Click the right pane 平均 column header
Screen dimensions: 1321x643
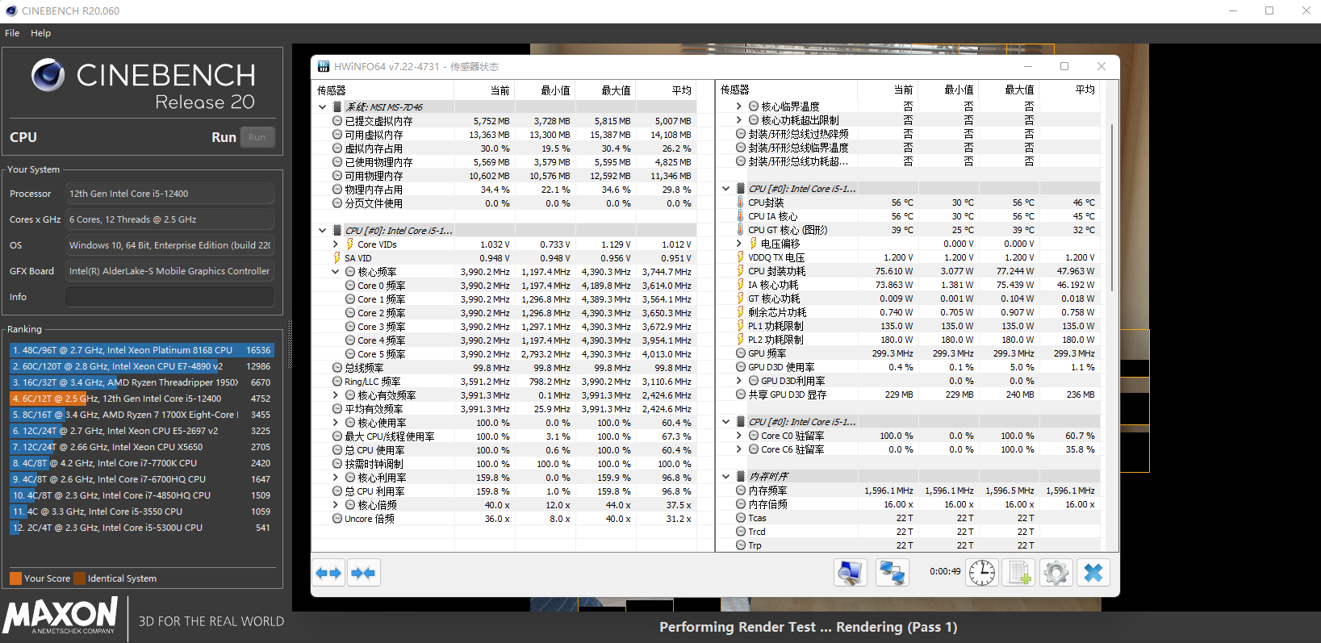tap(1069, 90)
